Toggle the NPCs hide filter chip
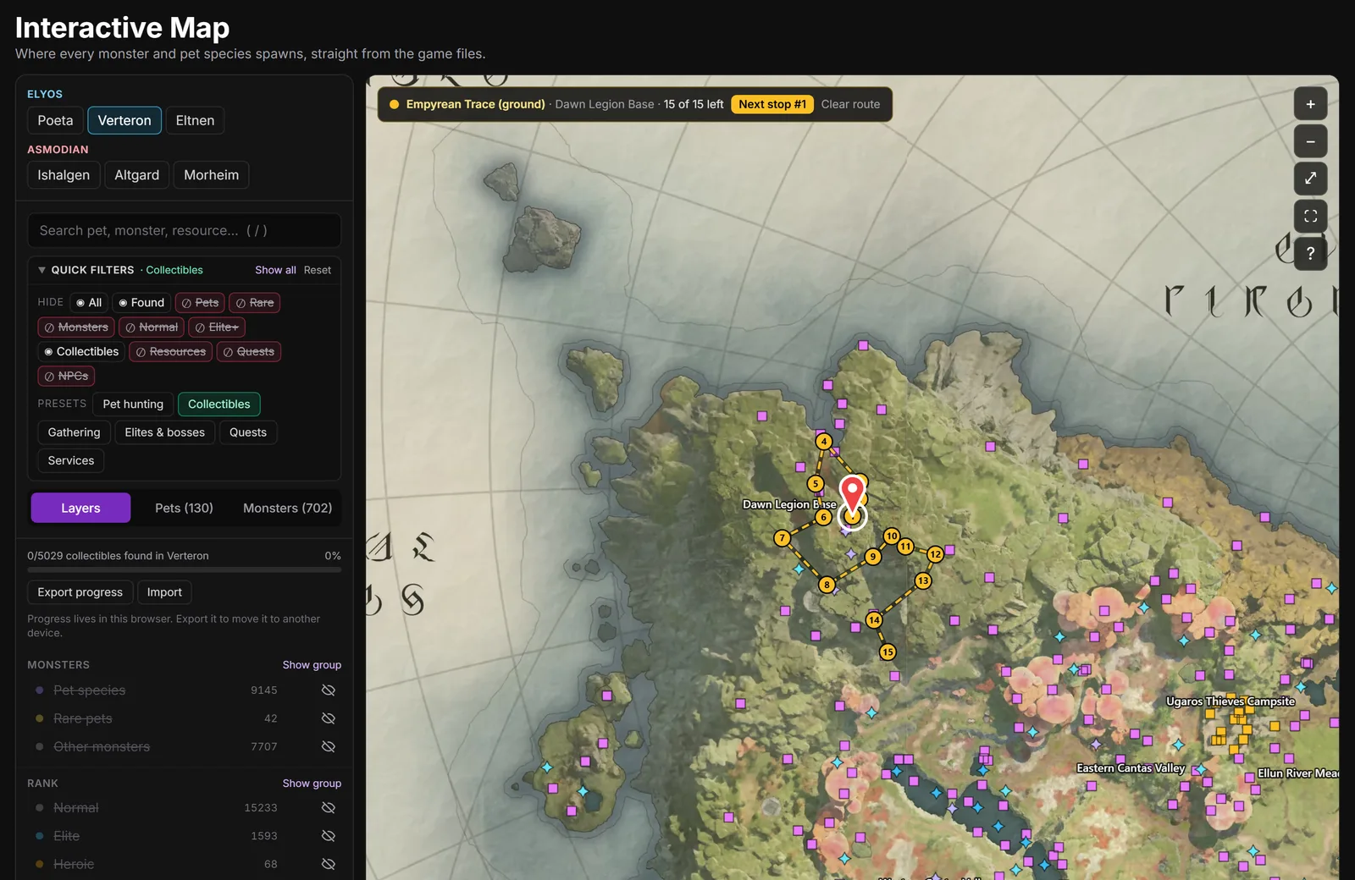The width and height of the screenshot is (1355, 880). (66, 377)
